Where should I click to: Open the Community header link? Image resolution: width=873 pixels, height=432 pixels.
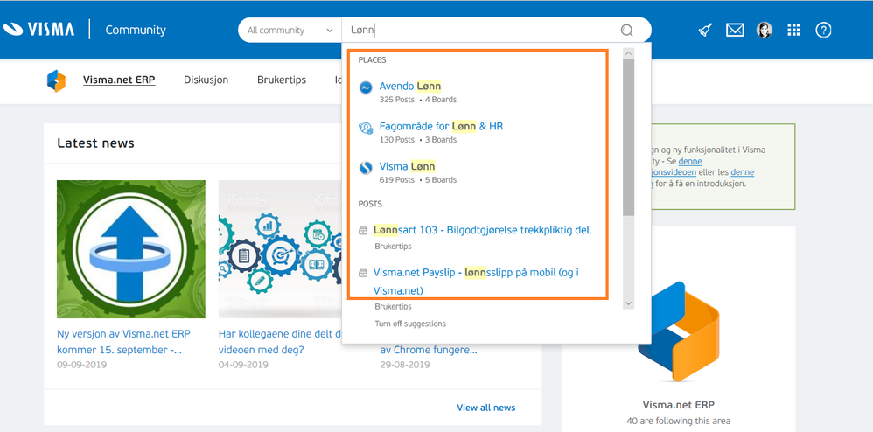point(136,30)
